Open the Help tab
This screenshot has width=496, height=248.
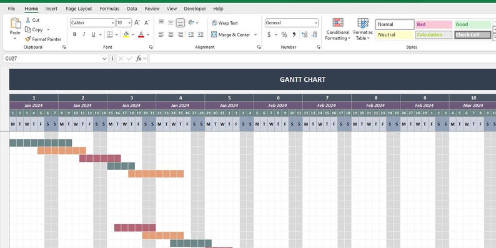(218, 9)
